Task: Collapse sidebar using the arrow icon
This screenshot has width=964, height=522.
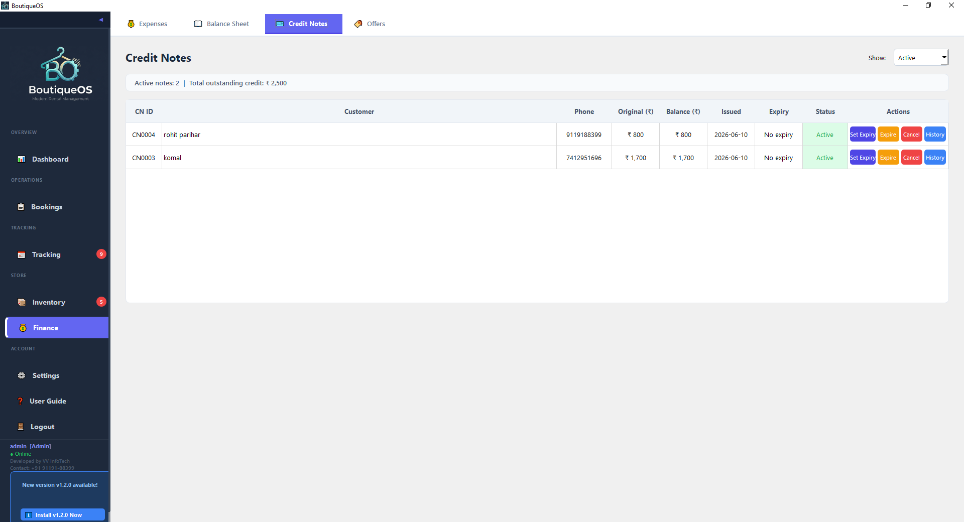Action: [x=101, y=20]
